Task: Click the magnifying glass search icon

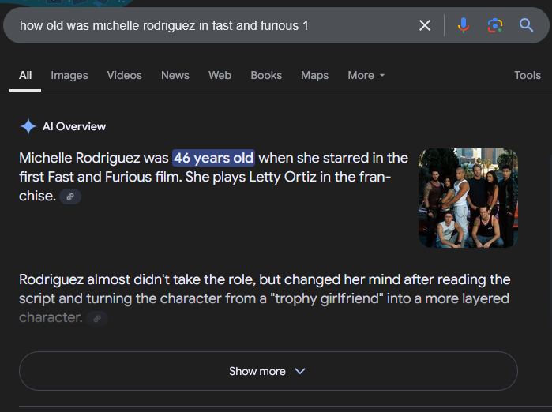Action: (526, 25)
